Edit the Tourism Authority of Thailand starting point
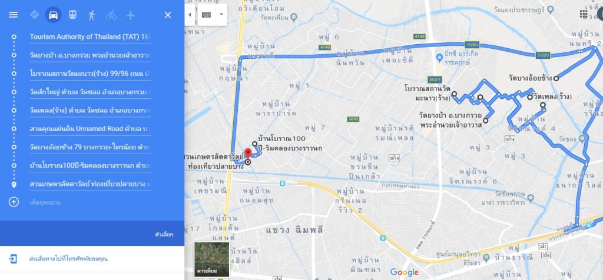The height and width of the screenshot is (280, 603). pyautogui.click(x=90, y=37)
